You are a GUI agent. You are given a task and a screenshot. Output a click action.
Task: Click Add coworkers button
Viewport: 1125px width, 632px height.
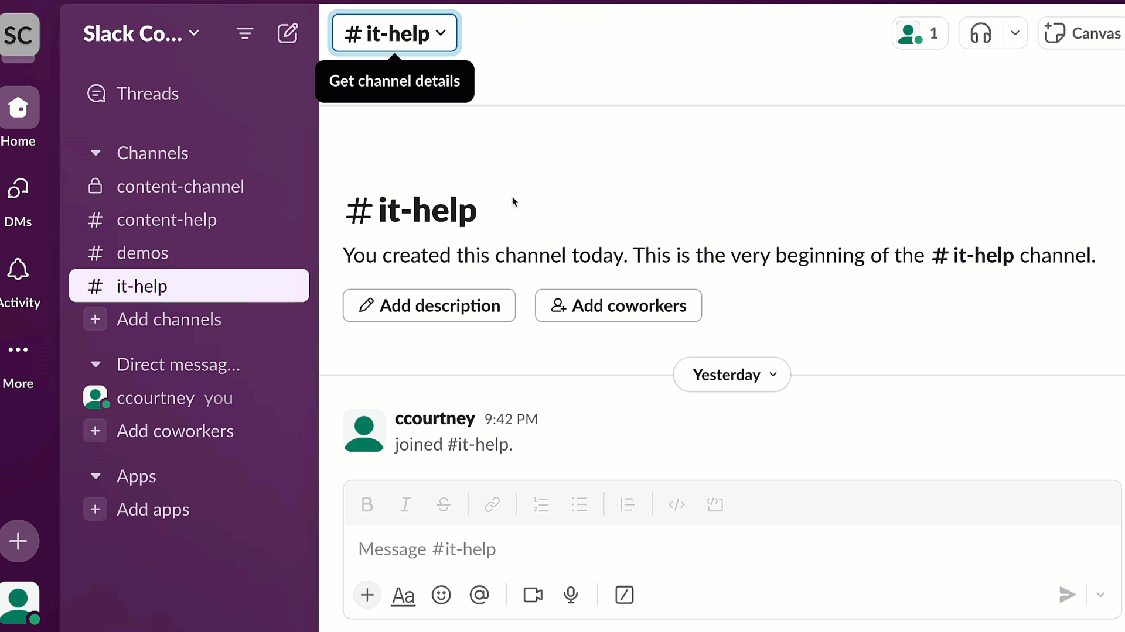pos(618,305)
